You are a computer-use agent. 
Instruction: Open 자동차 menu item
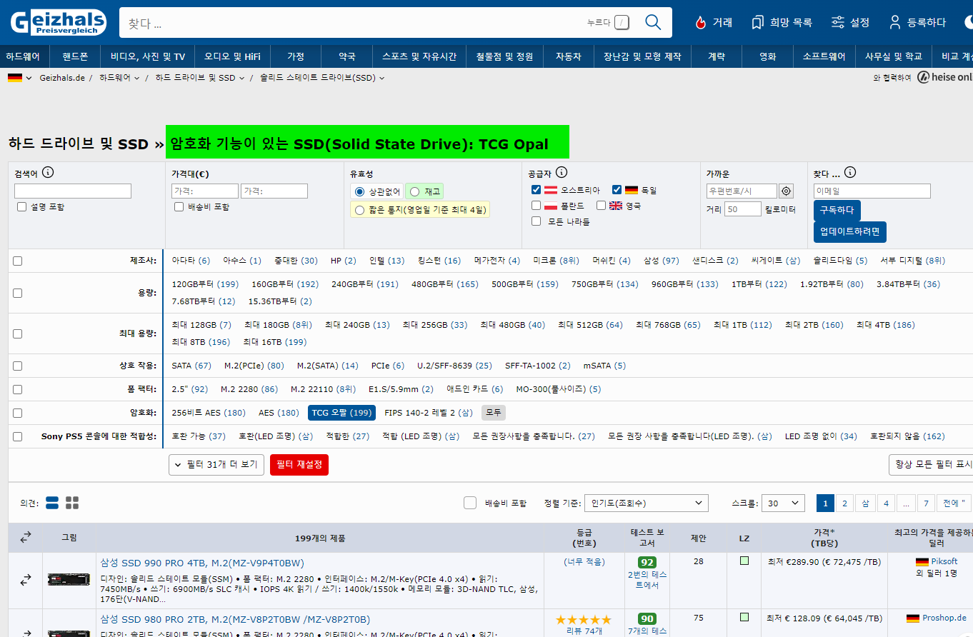569,56
